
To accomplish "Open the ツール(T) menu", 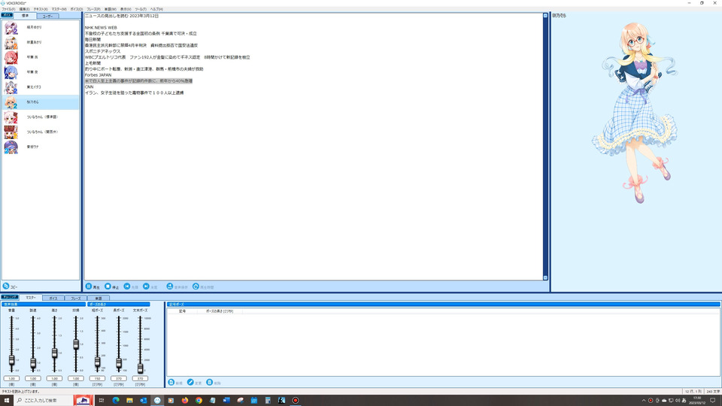I will coord(141,9).
